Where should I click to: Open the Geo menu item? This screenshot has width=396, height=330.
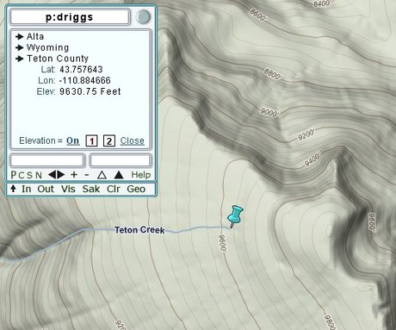click(x=136, y=189)
